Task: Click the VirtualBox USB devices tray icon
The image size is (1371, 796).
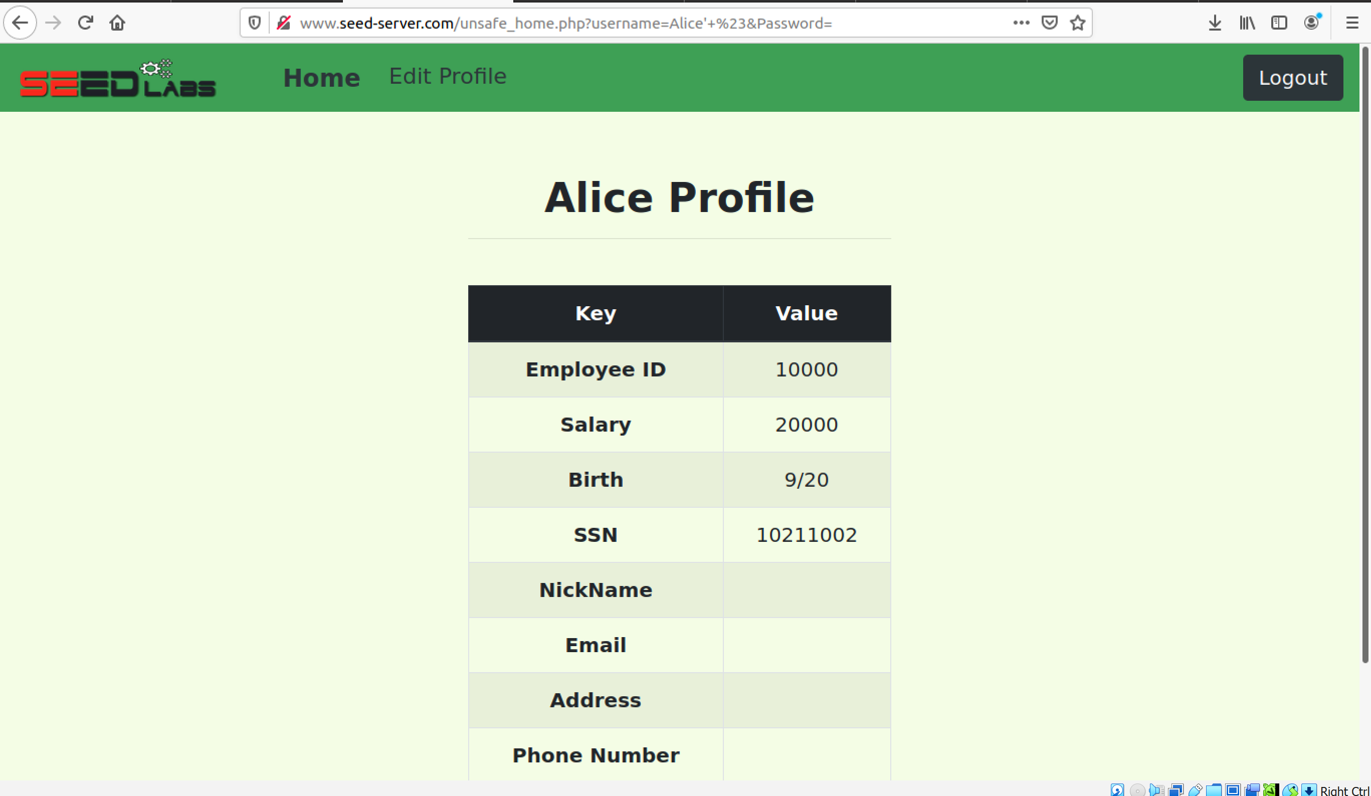Action: [x=1196, y=790]
